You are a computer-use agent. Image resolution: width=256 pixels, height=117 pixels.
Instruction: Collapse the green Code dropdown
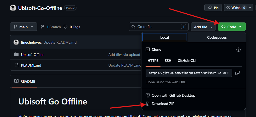pyautogui.click(x=232, y=27)
